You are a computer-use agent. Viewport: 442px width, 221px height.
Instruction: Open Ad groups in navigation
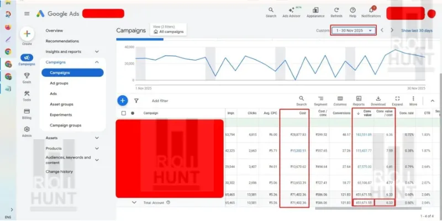pos(59,83)
